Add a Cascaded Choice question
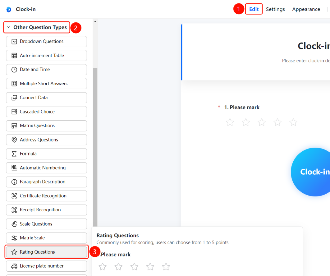The width and height of the screenshot is (330, 276). (x=47, y=112)
